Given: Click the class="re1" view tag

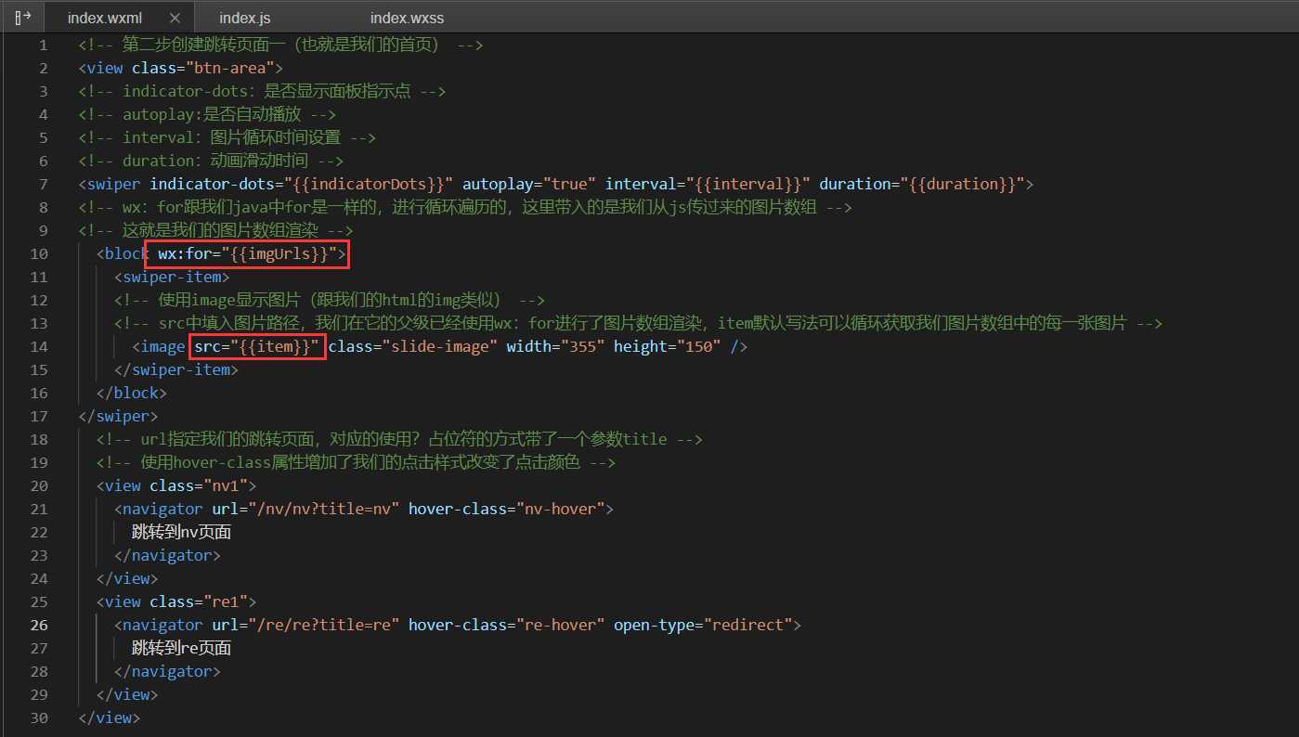Looking at the screenshot, I should (x=176, y=601).
